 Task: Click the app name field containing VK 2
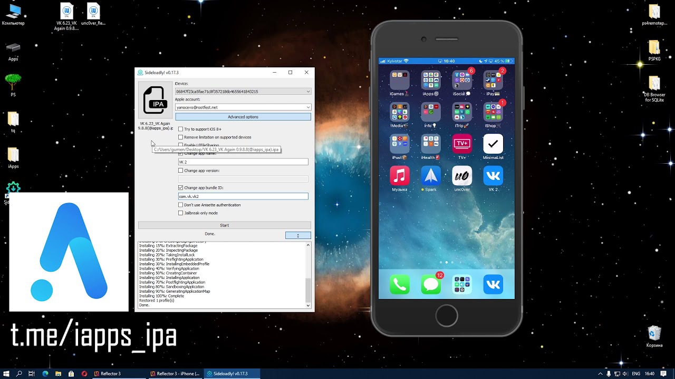pyautogui.click(x=243, y=162)
